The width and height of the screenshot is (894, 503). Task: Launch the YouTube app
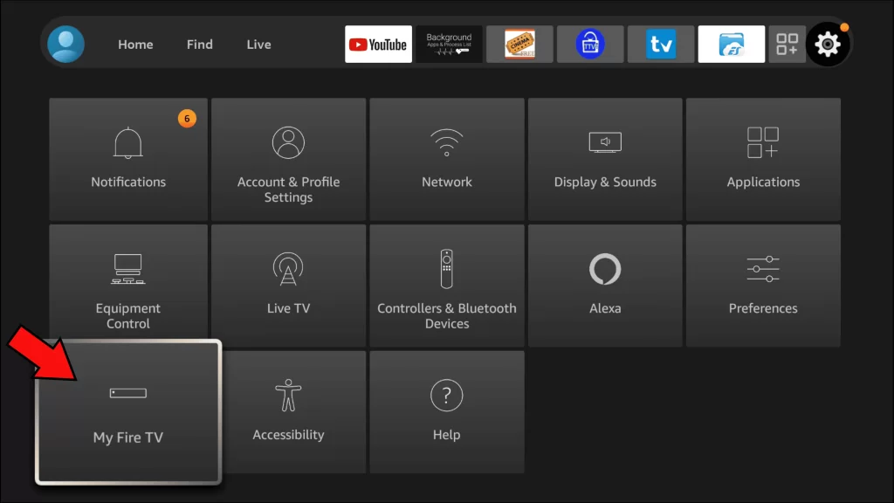(379, 44)
